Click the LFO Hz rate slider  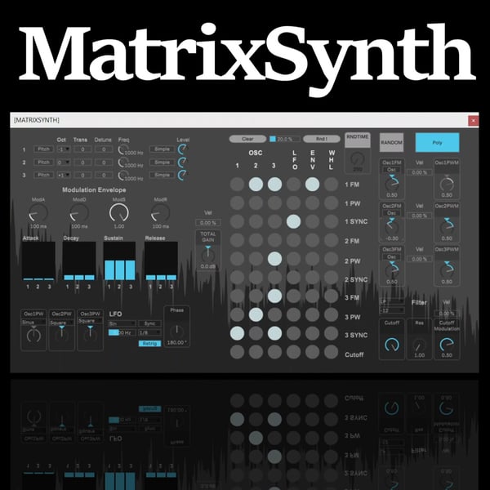click(x=122, y=332)
